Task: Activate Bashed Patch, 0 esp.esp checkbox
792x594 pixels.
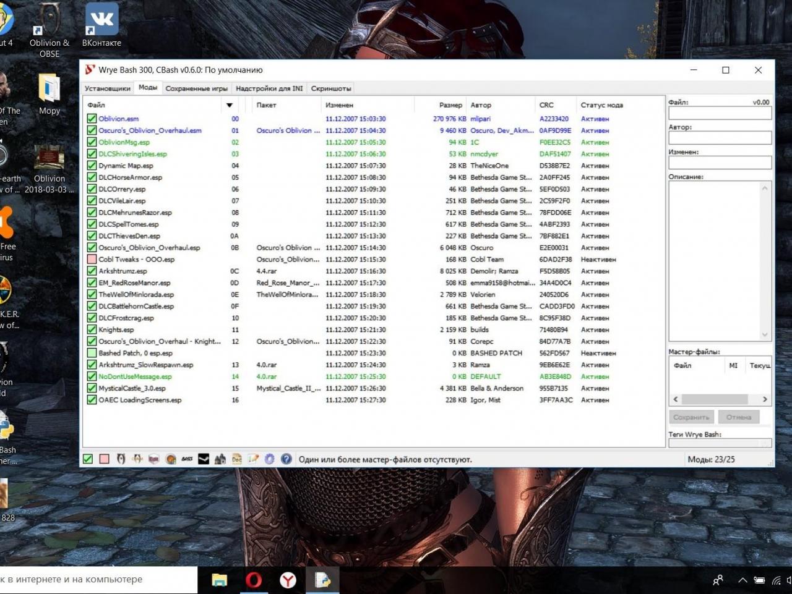Action: point(92,354)
